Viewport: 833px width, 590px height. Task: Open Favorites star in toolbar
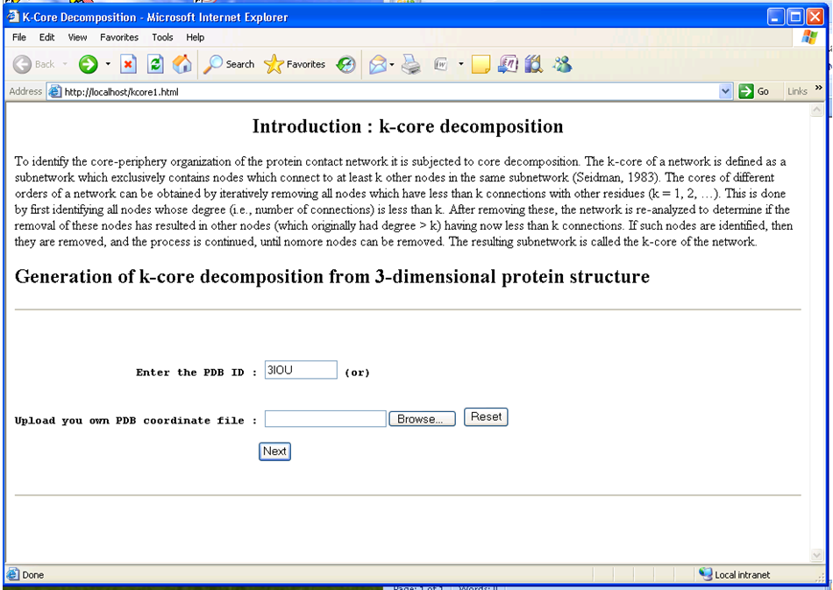pos(295,64)
